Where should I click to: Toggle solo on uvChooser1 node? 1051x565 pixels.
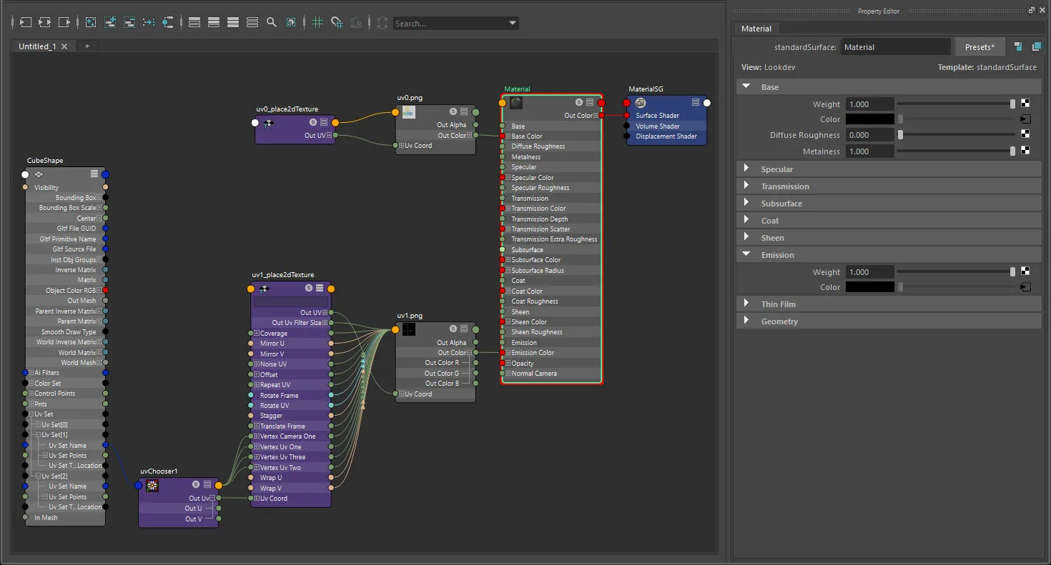(196, 484)
